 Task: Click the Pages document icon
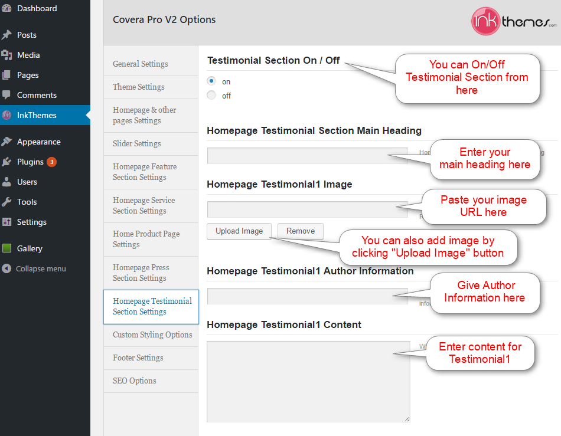coord(6,75)
